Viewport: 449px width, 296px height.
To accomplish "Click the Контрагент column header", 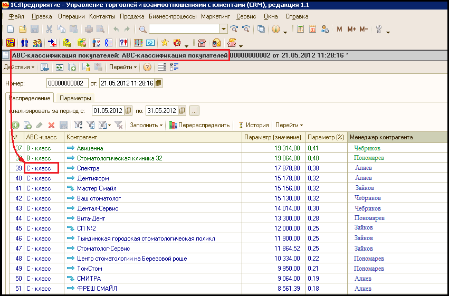I will (x=153, y=137).
